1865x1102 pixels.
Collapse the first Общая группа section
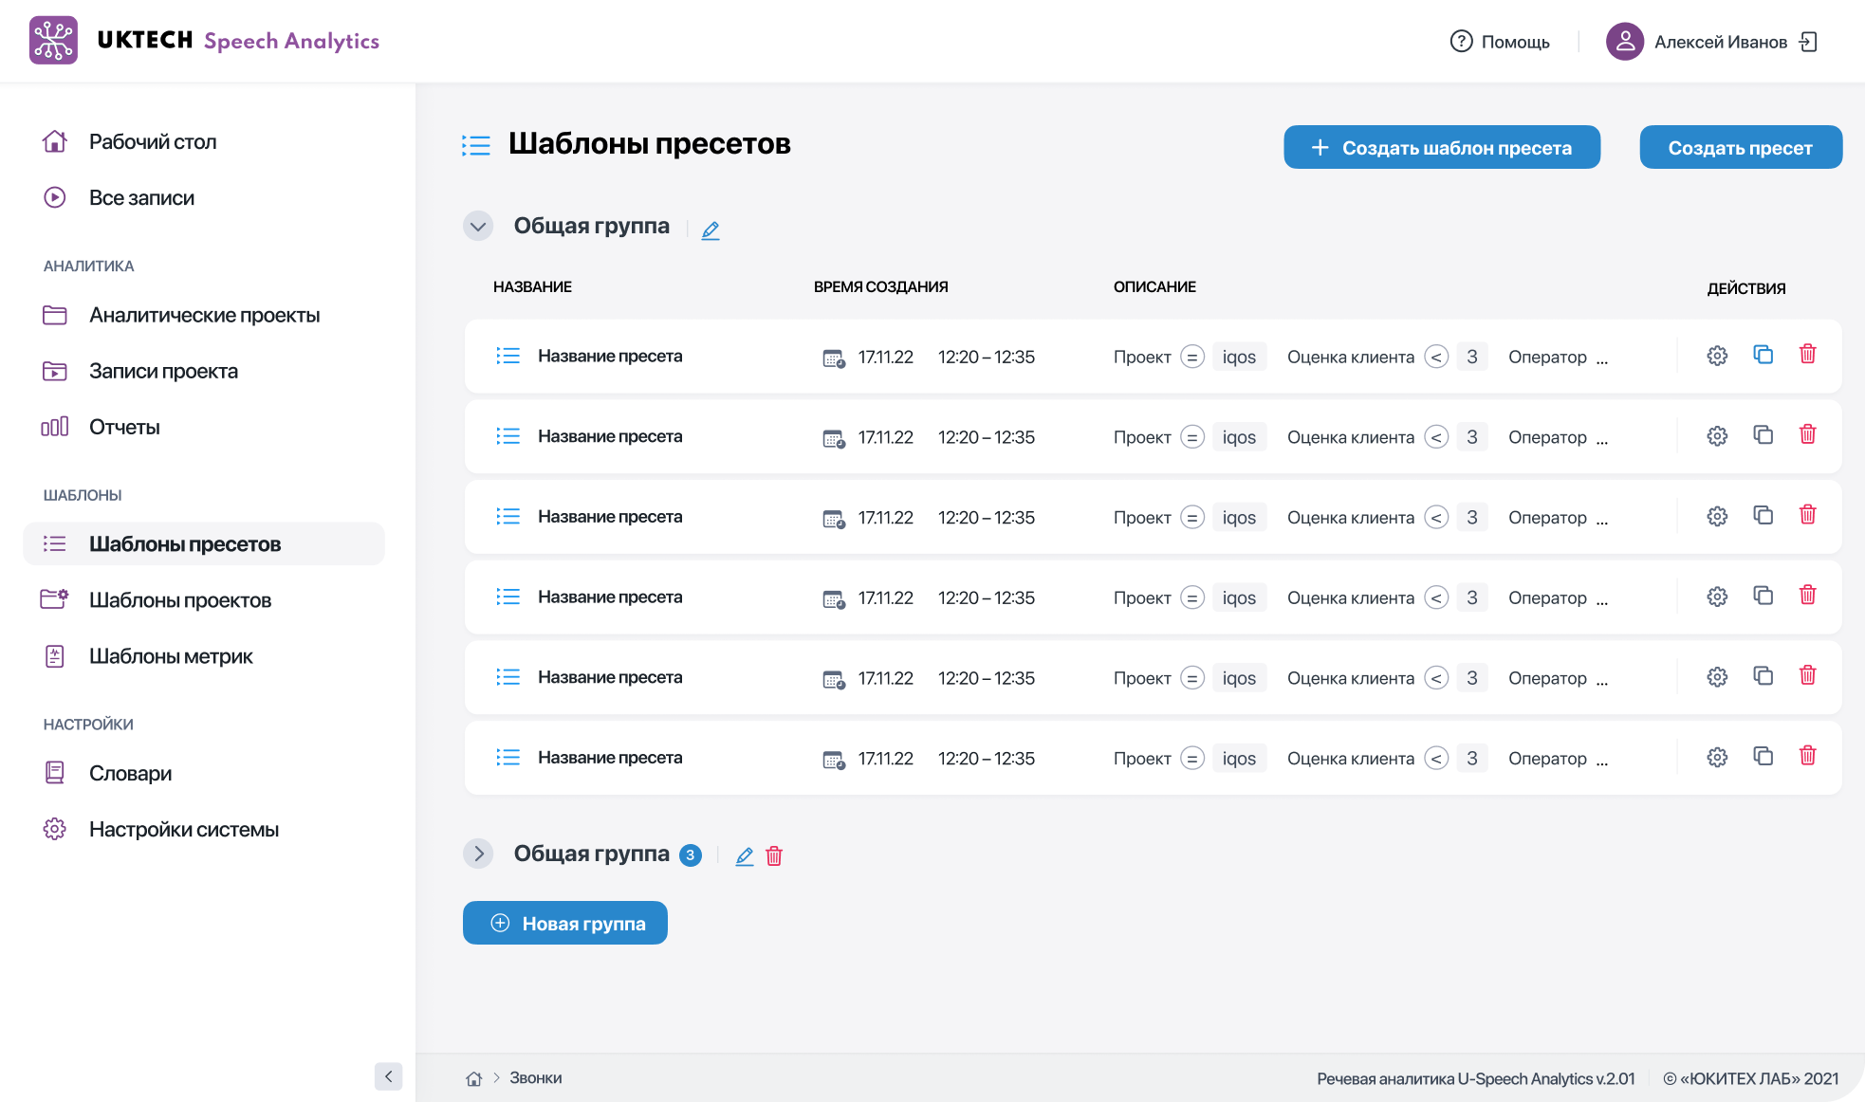[x=478, y=227]
